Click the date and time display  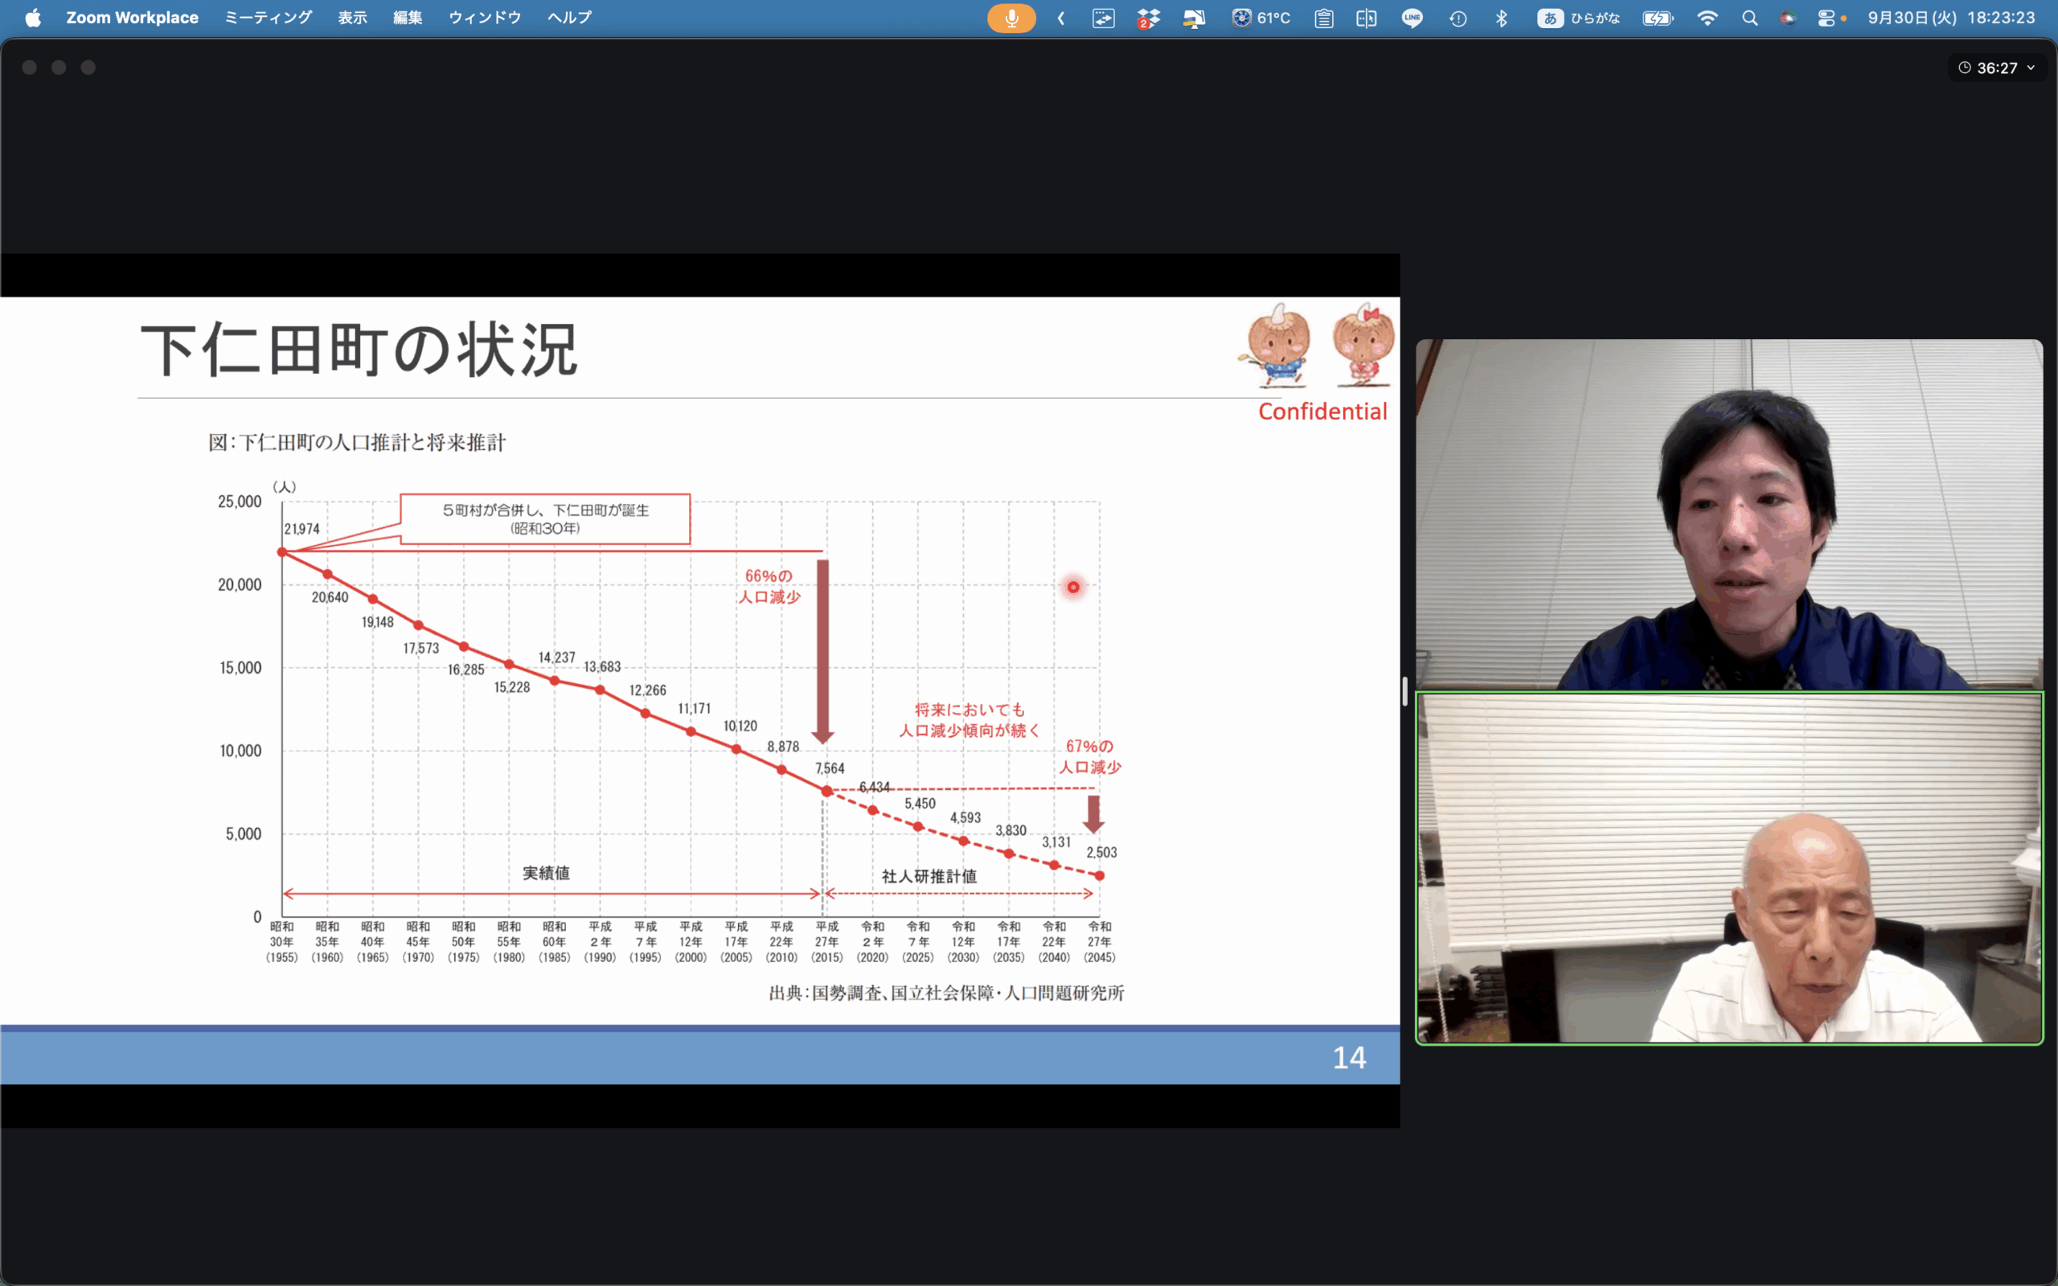coord(1951,18)
